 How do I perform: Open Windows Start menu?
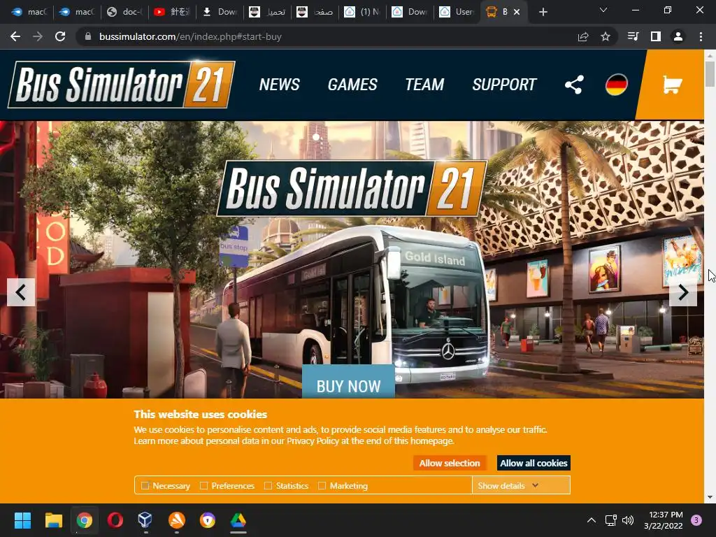point(22,520)
